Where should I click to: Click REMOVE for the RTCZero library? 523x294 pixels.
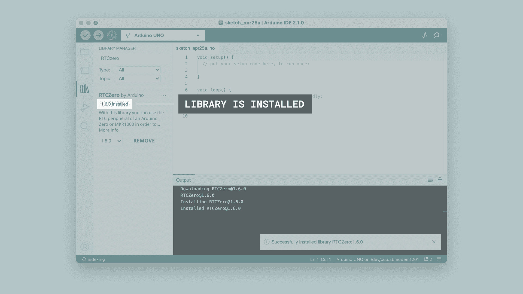click(x=144, y=141)
